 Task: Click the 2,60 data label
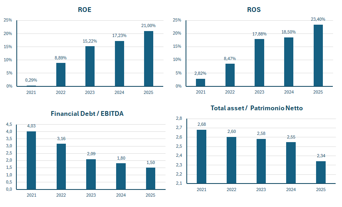pyautogui.click(x=231, y=131)
